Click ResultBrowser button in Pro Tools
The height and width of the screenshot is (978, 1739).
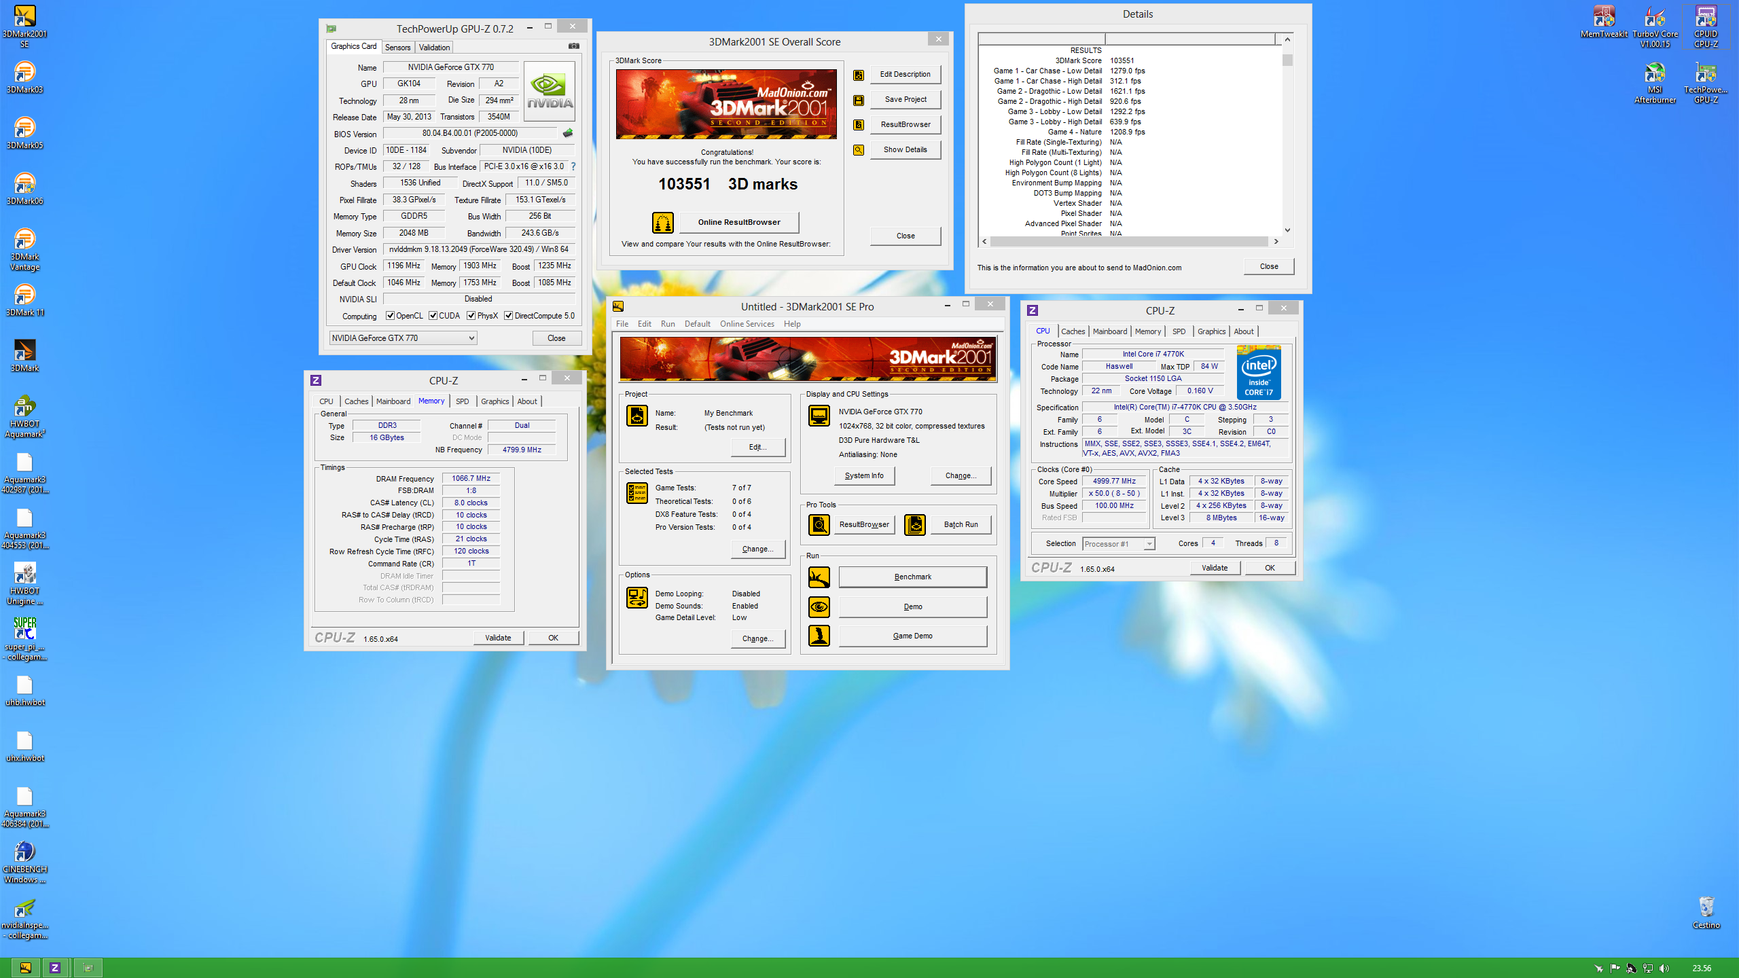click(x=864, y=525)
